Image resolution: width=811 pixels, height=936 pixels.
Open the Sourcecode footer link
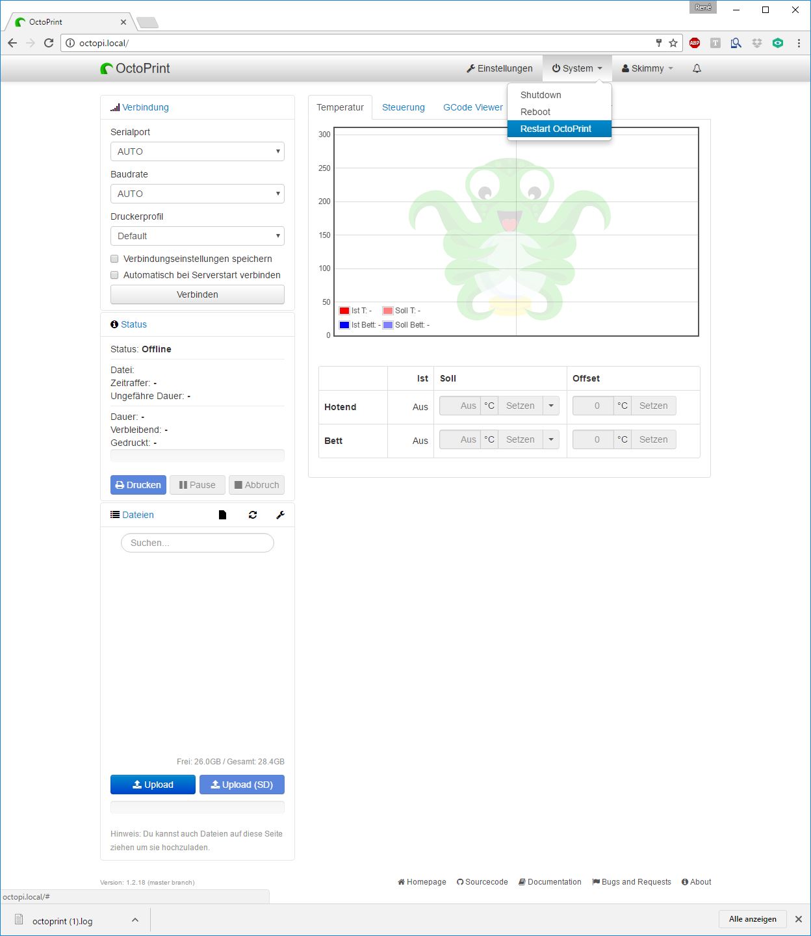pos(482,882)
